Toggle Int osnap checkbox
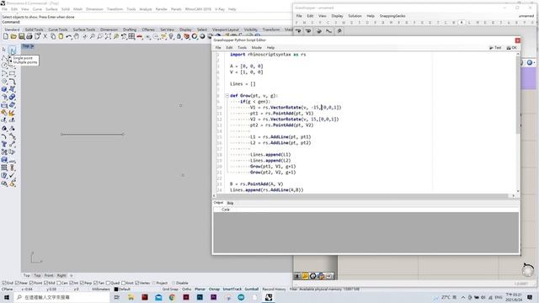This screenshot has height=303, width=539. pyautogui.click(x=72, y=283)
